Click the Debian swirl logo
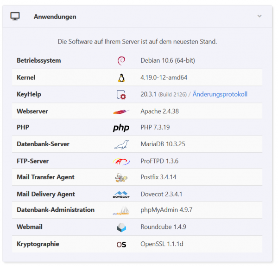This screenshot has width=278, height=266. [x=121, y=61]
